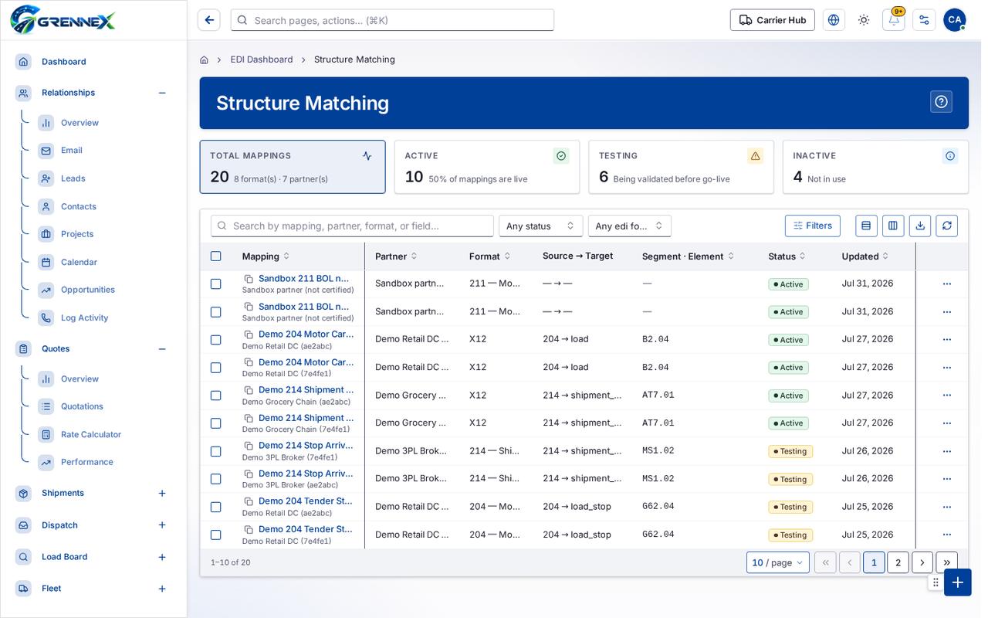Open the Any status dropdown
Viewport: 988px width, 618px height.
pos(541,226)
